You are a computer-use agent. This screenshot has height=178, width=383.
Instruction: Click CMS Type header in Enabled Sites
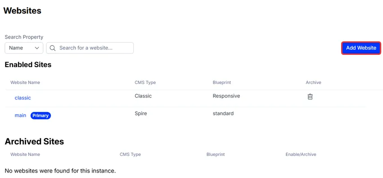(x=145, y=82)
